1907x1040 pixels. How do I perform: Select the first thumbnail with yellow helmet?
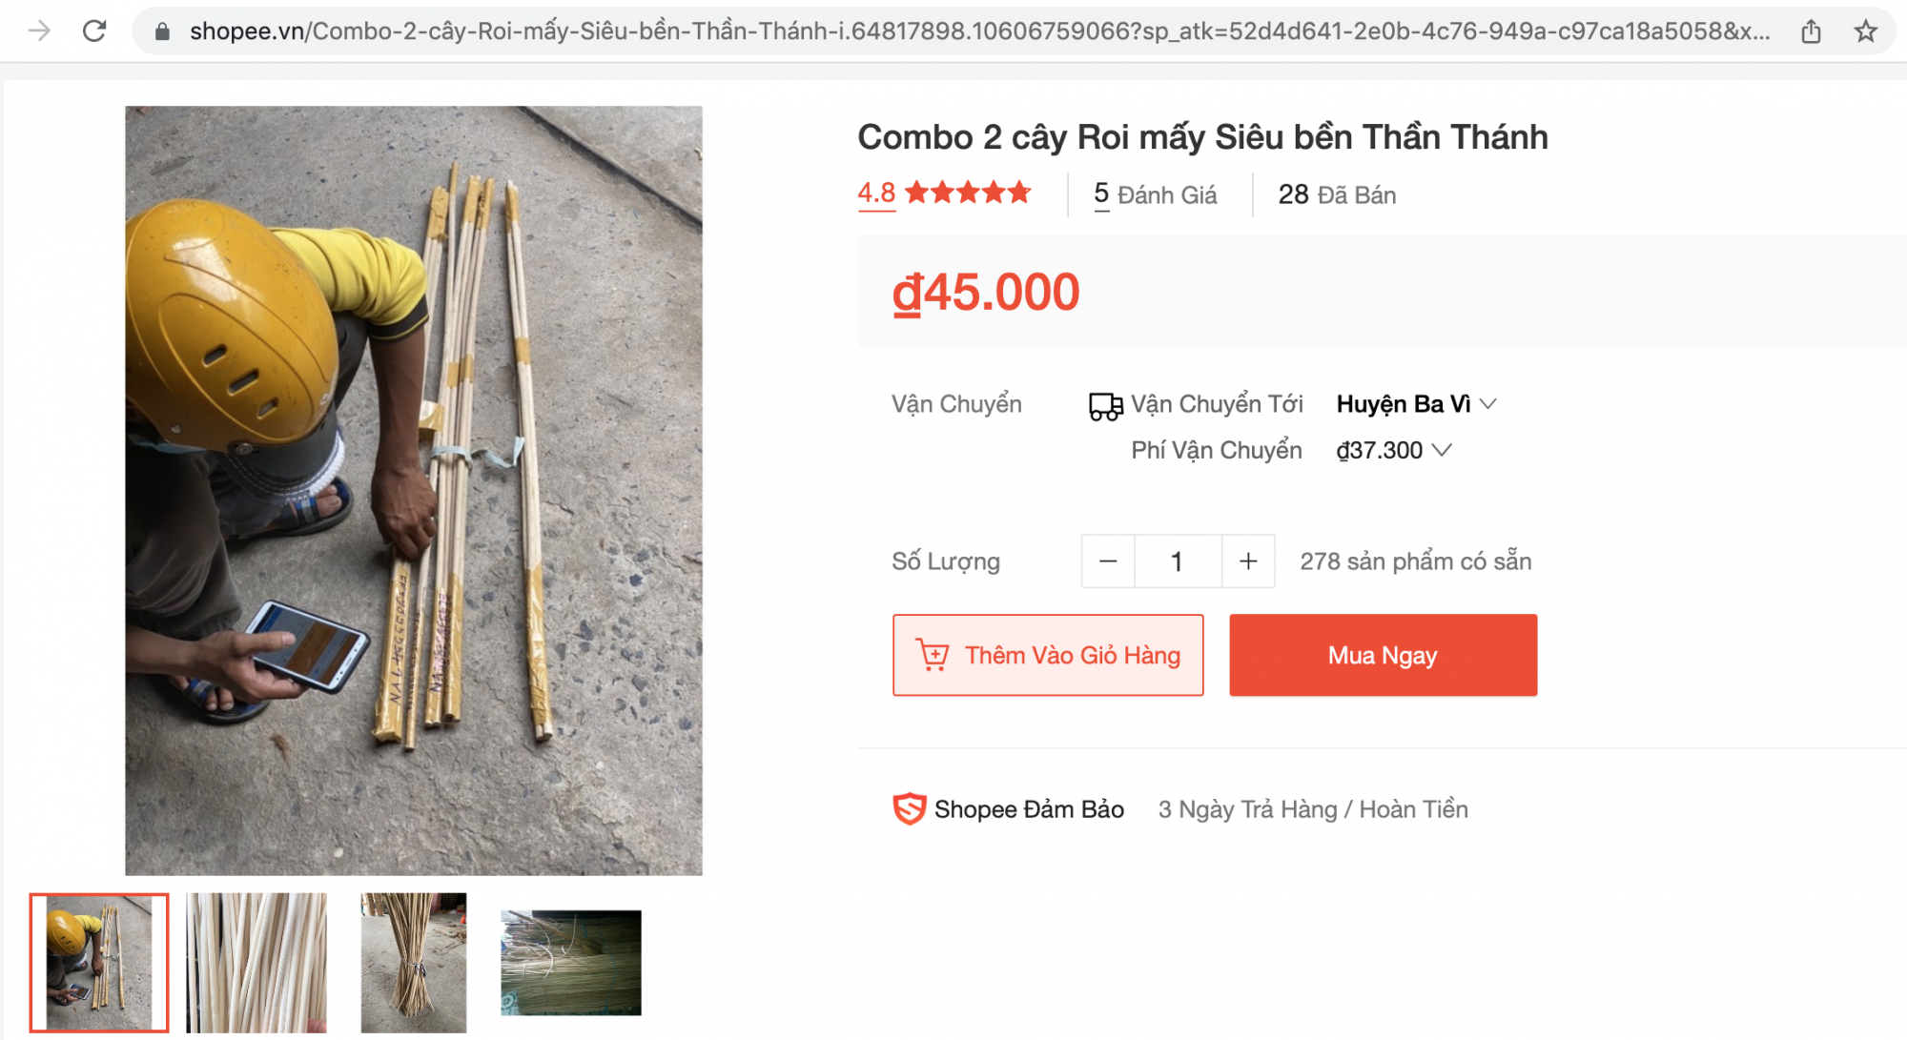[x=99, y=963]
